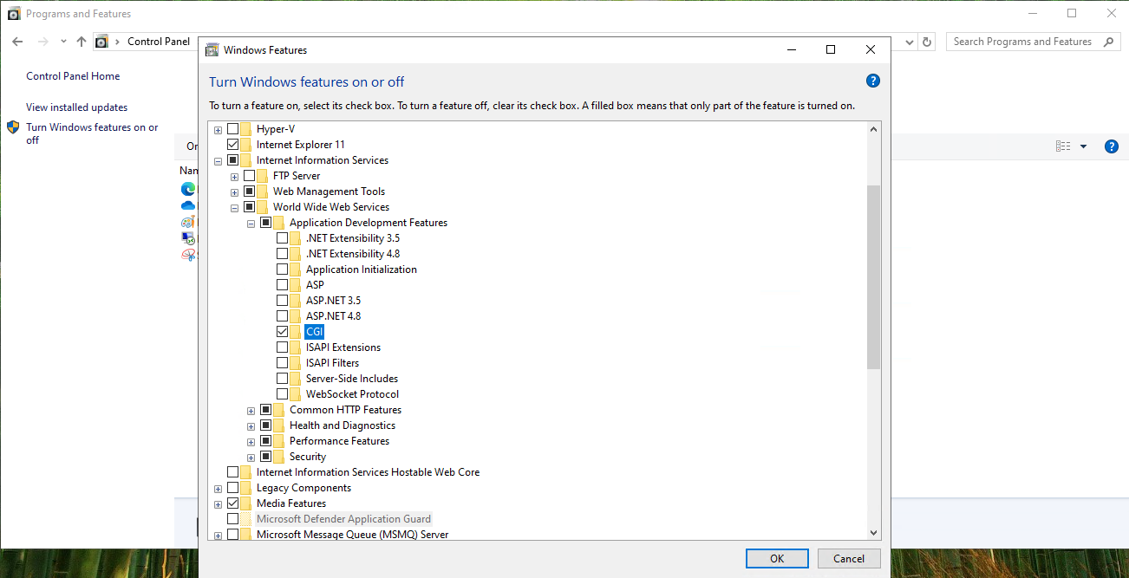Expand the Hyper-V node

coord(218,129)
